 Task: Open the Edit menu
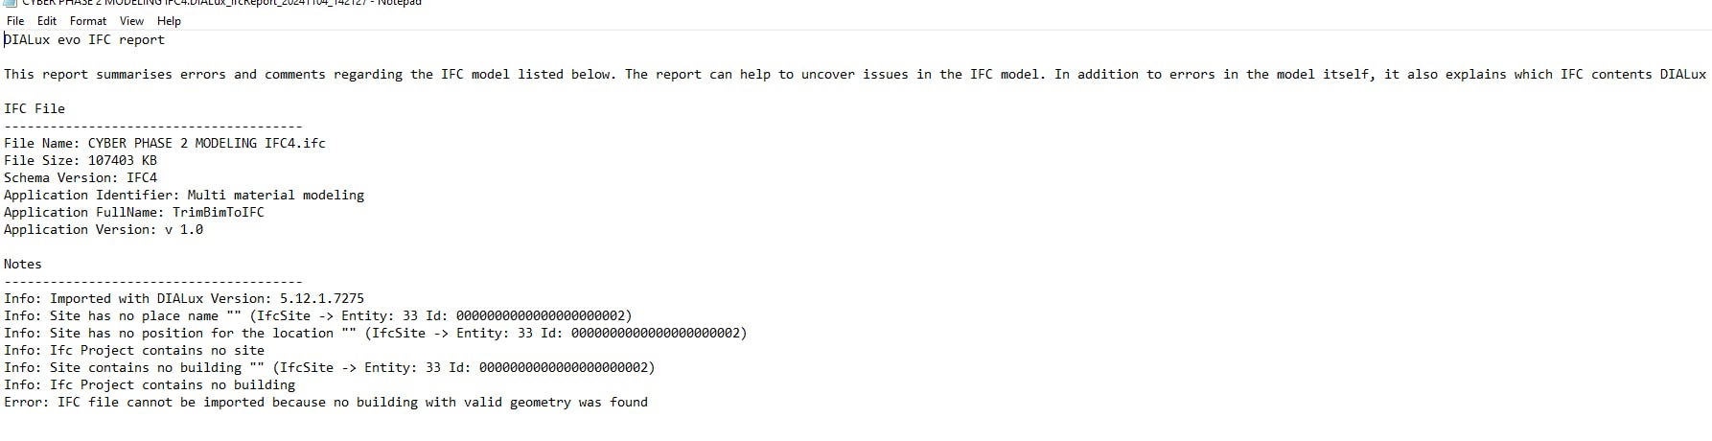pyautogui.click(x=47, y=21)
